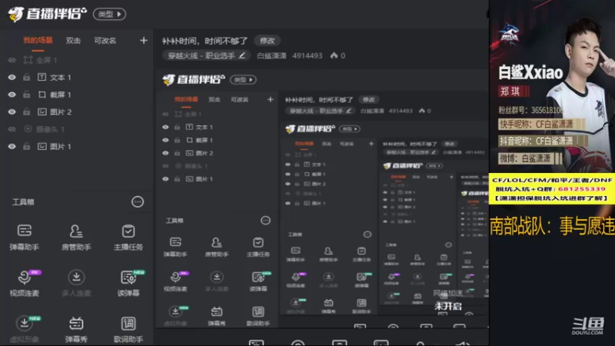The width and height of the screenshot is (615, 346).
Task: Open the 虚拟形象 tool in main toolbox
Action: click(x=25, y=329)
